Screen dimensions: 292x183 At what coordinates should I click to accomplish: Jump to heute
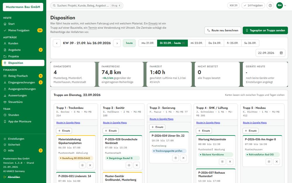[x=129, y=43]
